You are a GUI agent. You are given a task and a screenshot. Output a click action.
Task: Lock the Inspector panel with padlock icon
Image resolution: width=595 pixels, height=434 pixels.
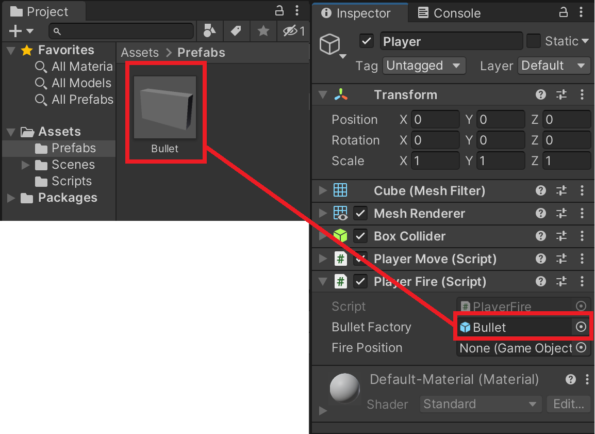564,12
